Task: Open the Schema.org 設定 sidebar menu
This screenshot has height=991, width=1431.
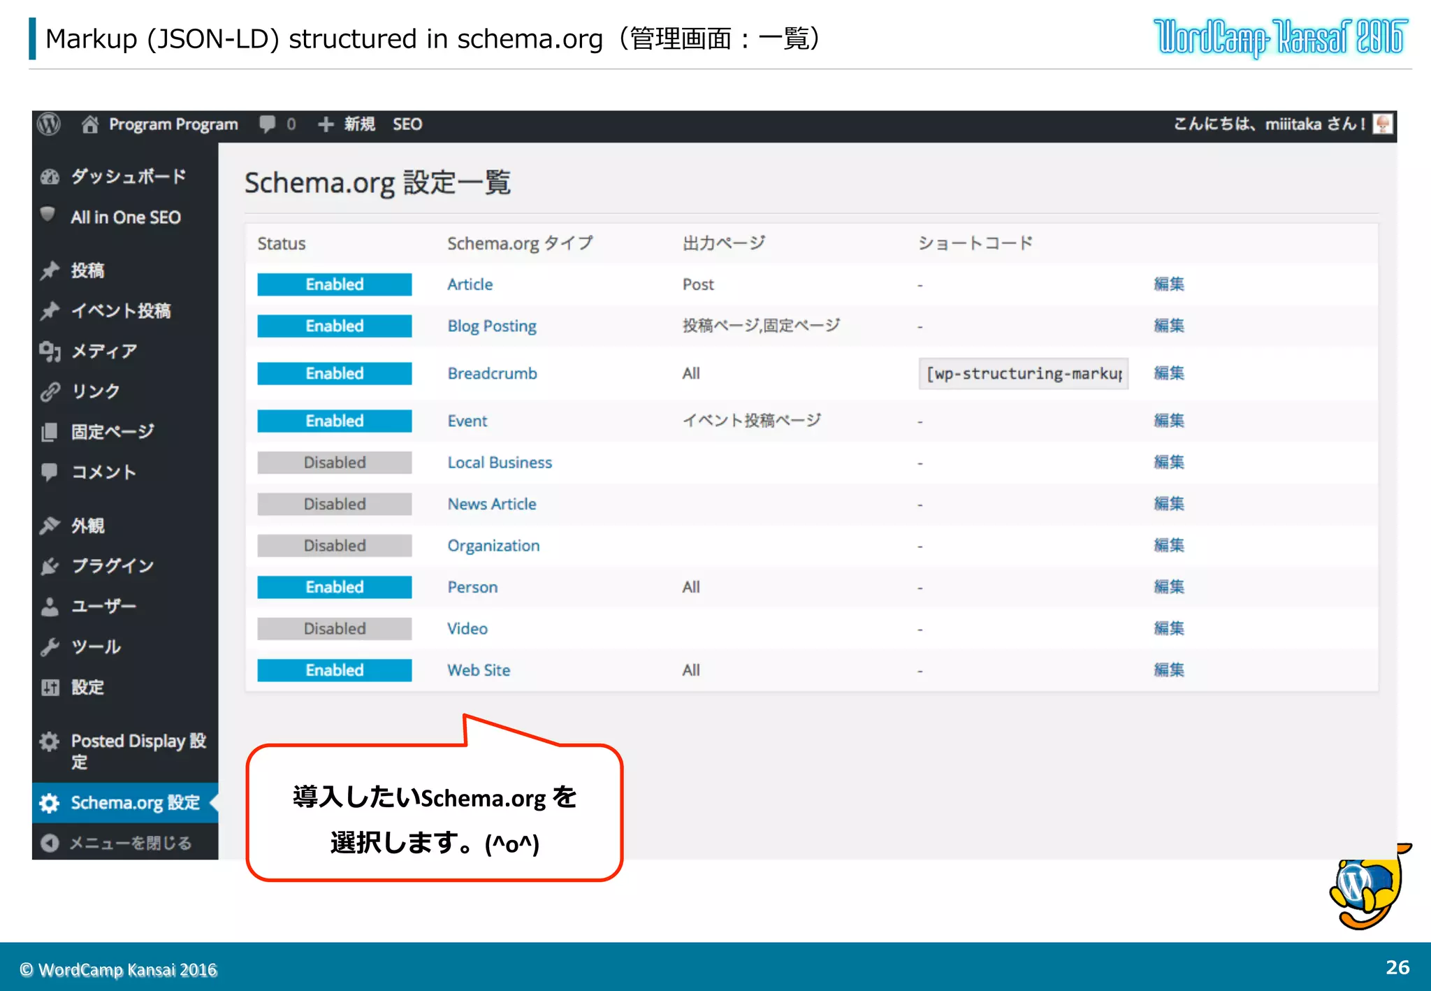Action: click(125, 803)
